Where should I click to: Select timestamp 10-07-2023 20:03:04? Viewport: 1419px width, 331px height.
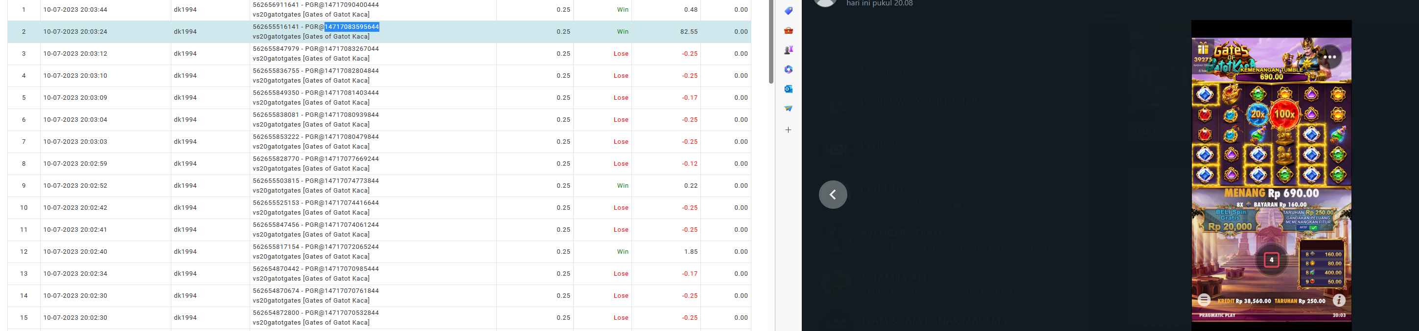pyautogui.click(x=75, y=120)
